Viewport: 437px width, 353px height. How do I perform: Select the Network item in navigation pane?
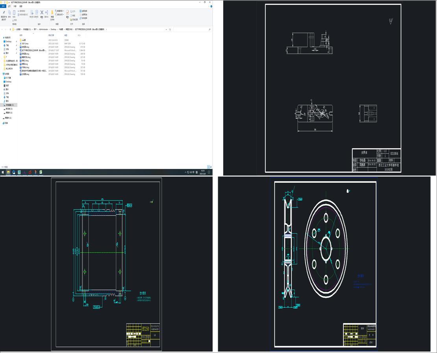click(6, 123)
